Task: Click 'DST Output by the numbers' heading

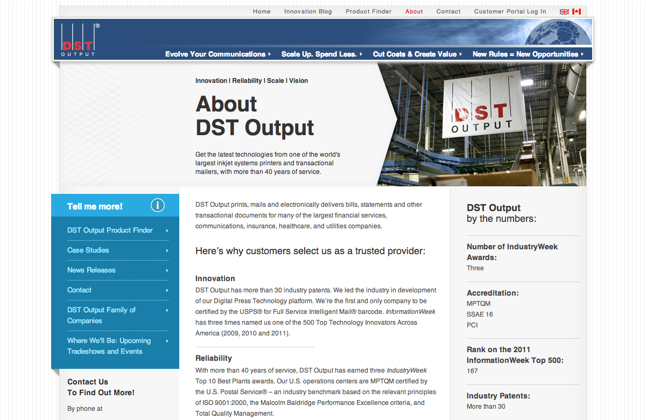Action: (501, 213)
